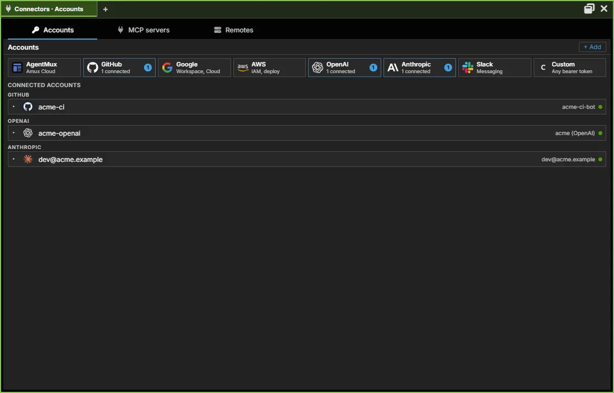Click OpenAI card's 1 connected text
The width and height of the screenshot is (614, 393).
[340, 71]
